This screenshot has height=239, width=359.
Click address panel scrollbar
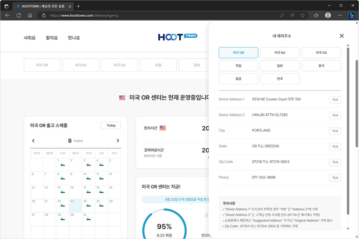[348, 131]
